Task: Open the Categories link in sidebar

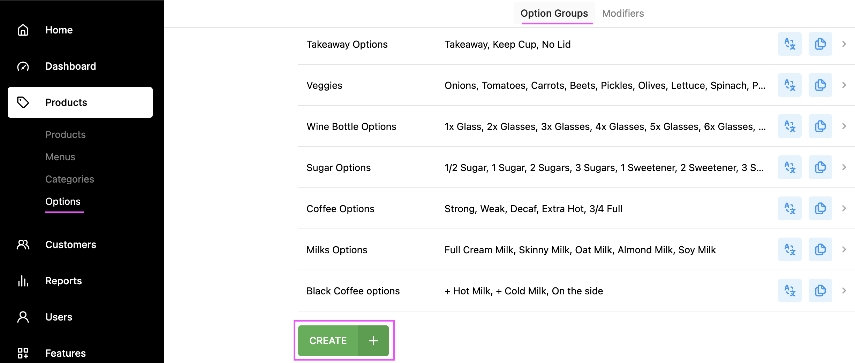Action: click(x=69, y=179)
